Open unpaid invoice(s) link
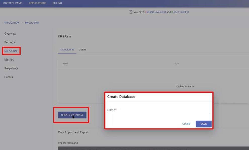249x150 pixels. pyautogui.click(x=156, y=12)
